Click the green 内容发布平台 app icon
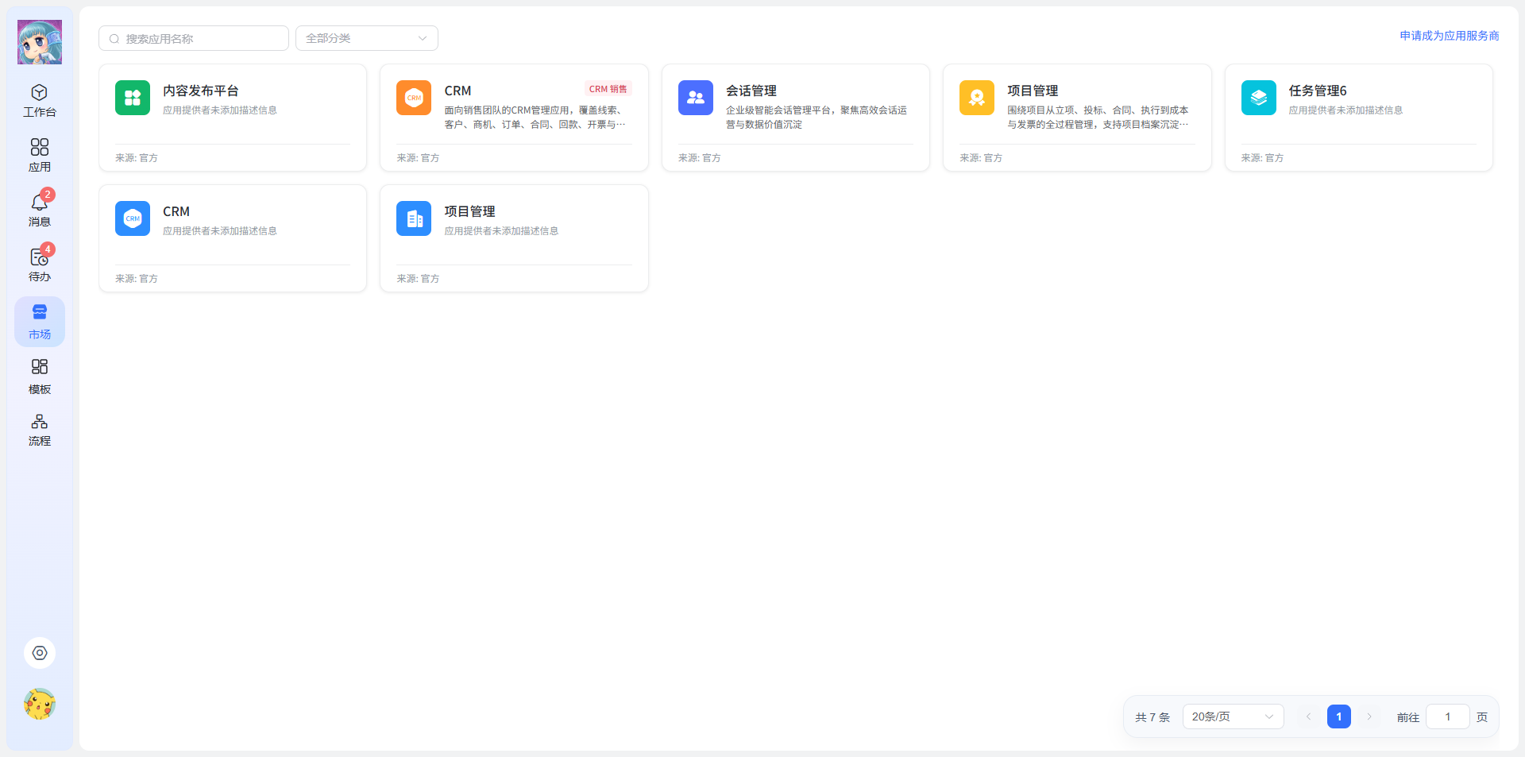Viewport: 1525px width, 757px height. tap(133, 98)
